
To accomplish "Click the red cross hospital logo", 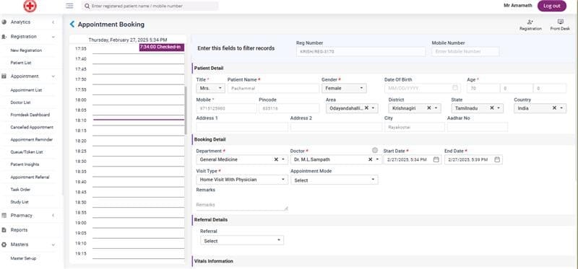I will [30, 6].
